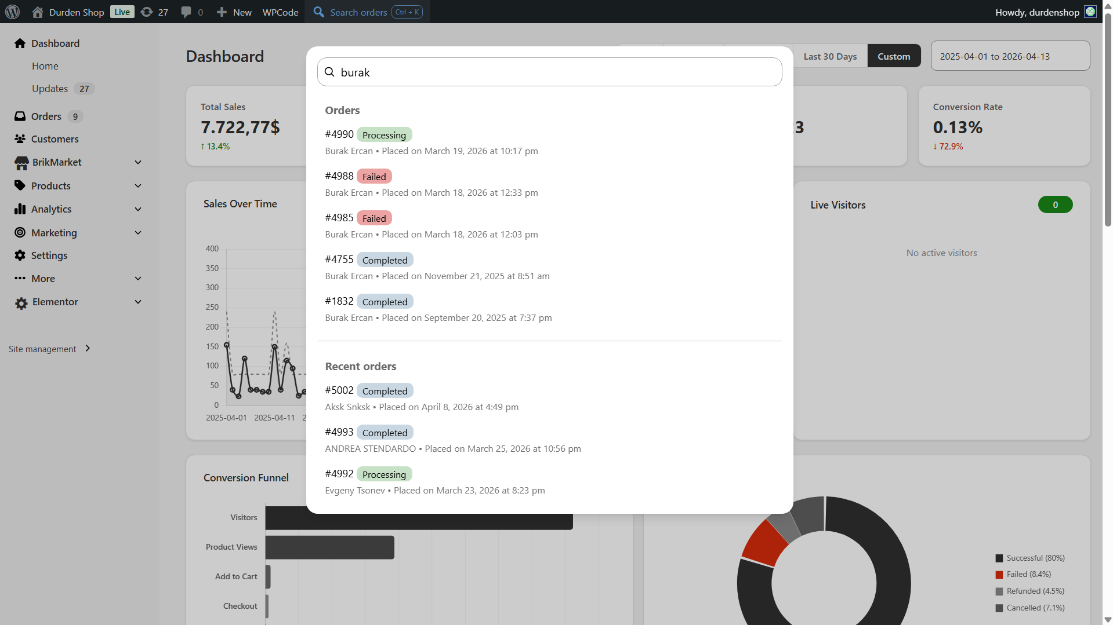Click the search orders magnifier icon

pos(318,12)
